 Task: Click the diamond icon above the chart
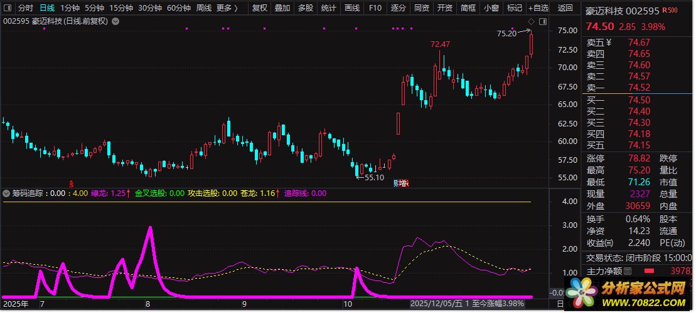pos(532,22)
